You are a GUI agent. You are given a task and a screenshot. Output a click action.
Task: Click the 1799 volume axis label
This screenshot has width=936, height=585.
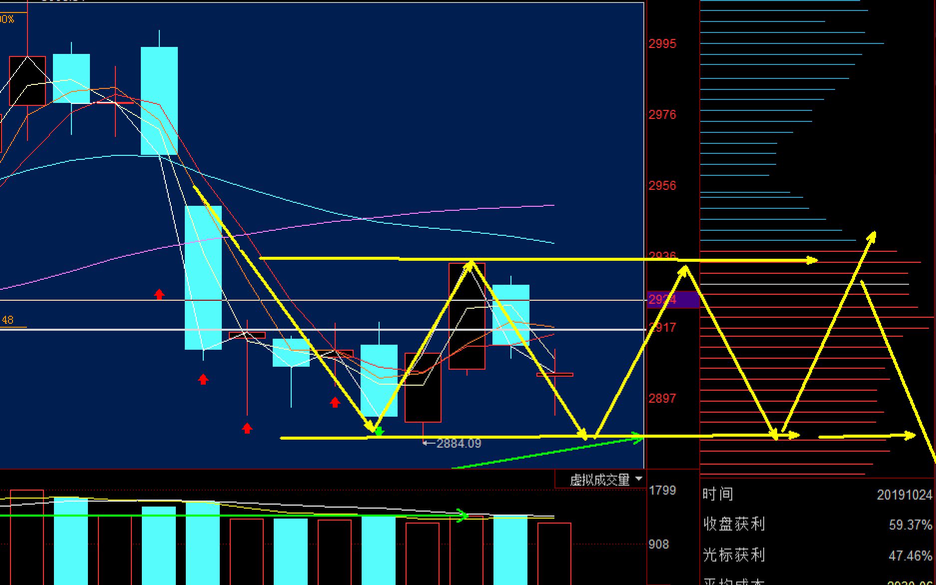pos(662,491)
